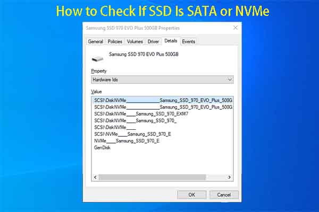Select the first highlighted SCSI\DiskNVMe hardware ID row

coord(163,100)
